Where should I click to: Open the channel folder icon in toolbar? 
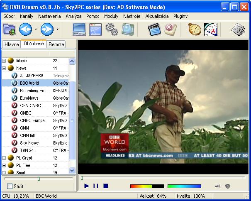(9, 29)
